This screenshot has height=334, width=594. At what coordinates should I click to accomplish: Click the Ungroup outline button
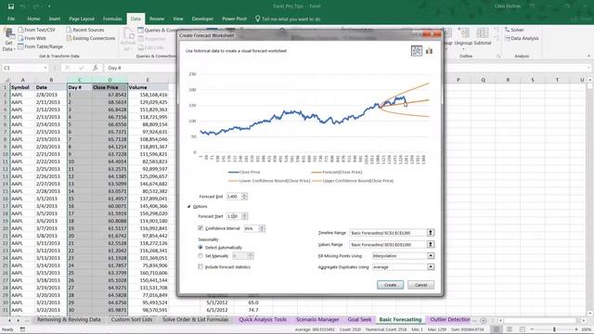pyautogui.click(x=463, y=40)
